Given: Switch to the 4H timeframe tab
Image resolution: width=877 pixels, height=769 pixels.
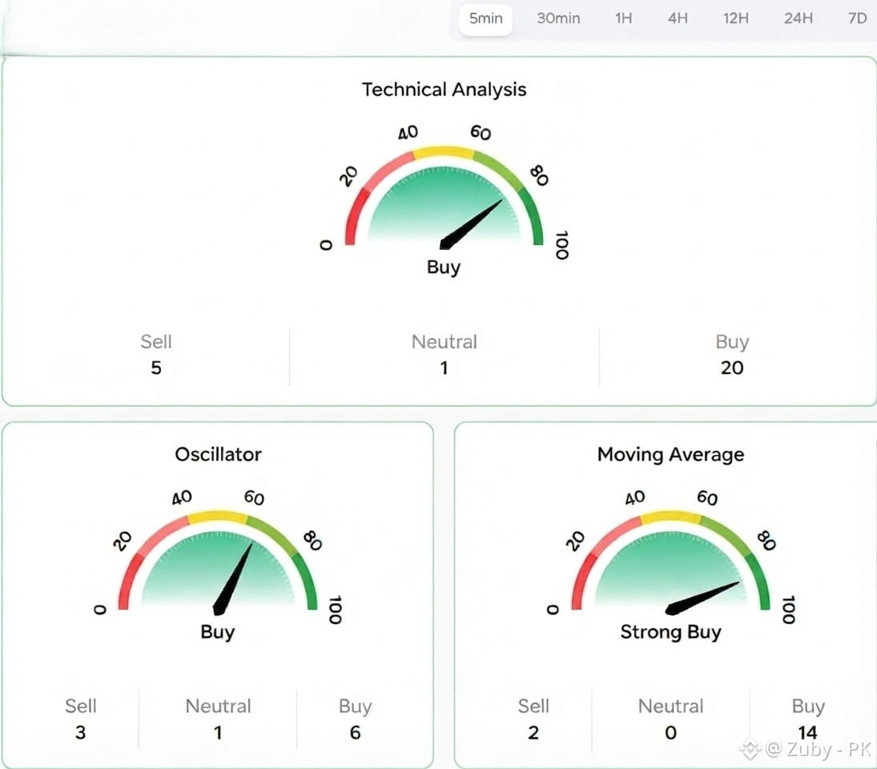Looking at the screenshot, I should tap(678, 18).
